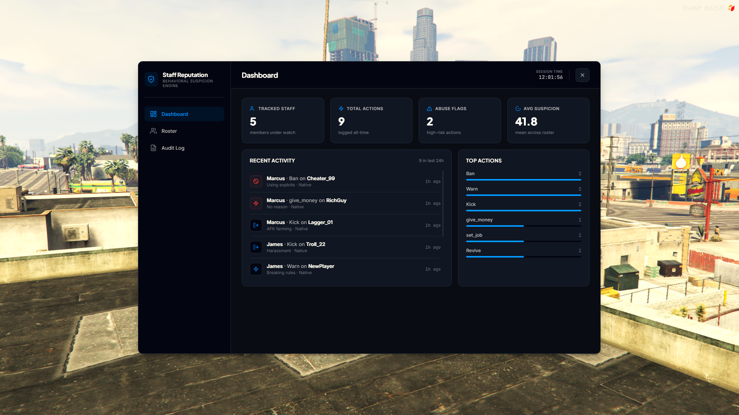Click the warn icon beside NewPlayer entry
Viewport: 739px width, 415px height.
[x=256, y=269]
